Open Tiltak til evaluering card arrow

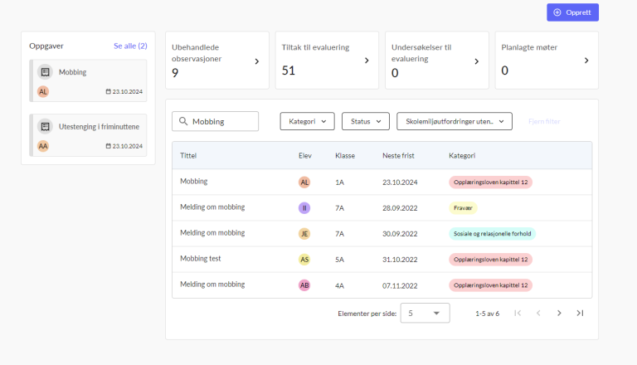point(366,61)
